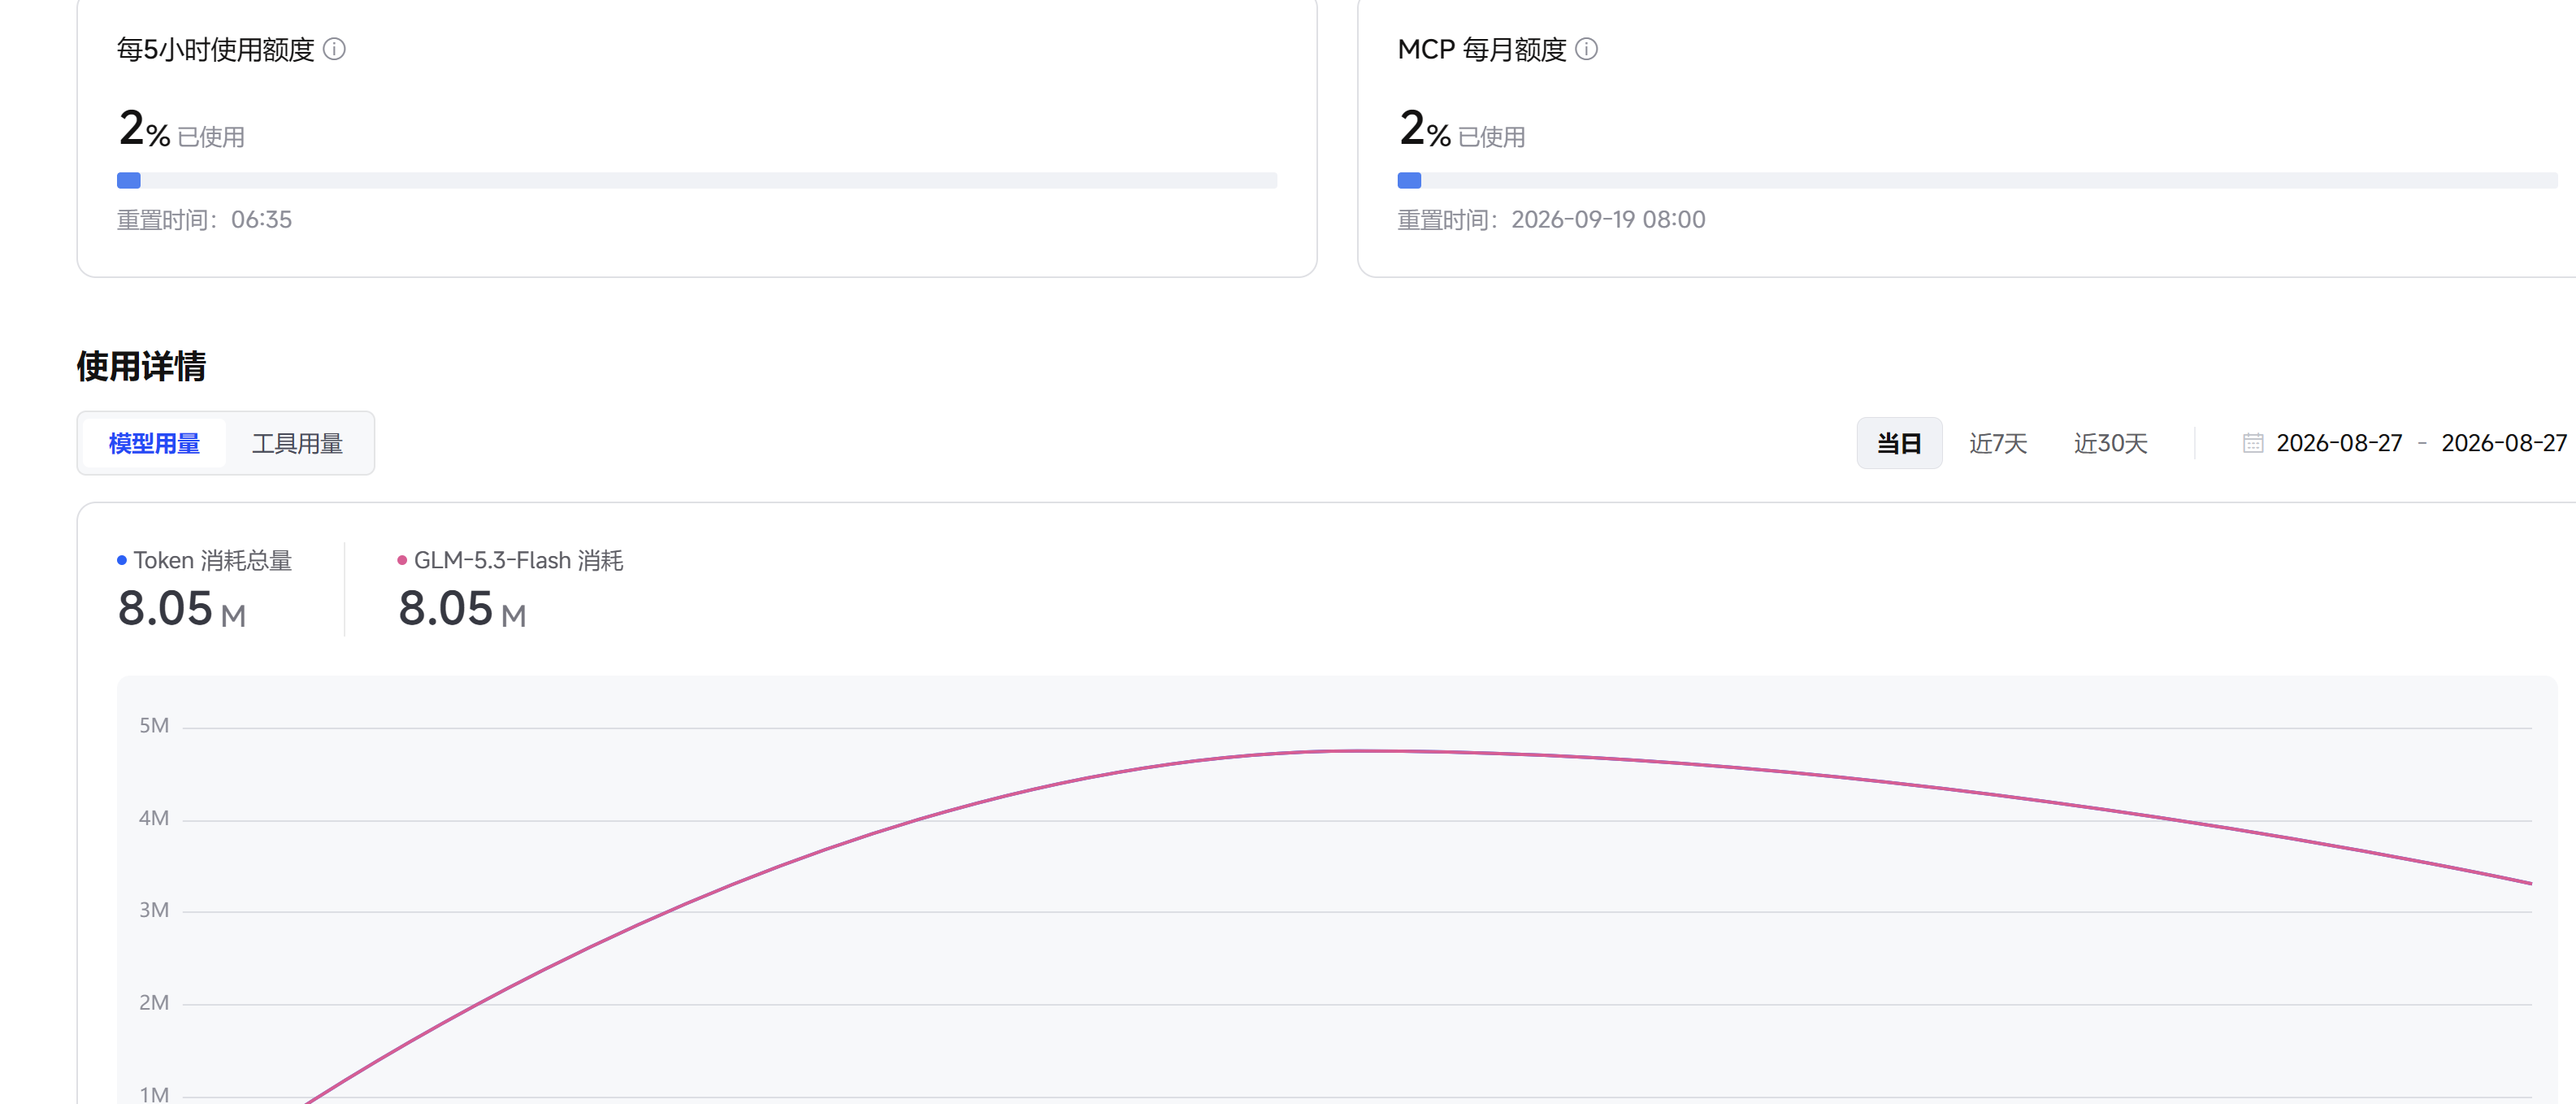
Task: Open the calendar icon in date range
Action: point(2252,443)
